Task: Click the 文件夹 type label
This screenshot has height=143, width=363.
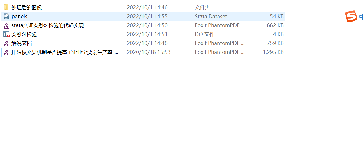Action: tap(202, 8)
